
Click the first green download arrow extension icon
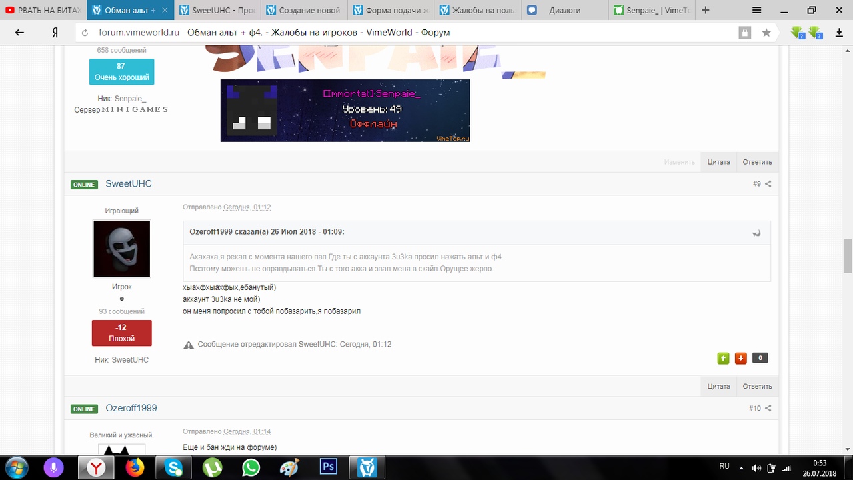coord(798,32)
